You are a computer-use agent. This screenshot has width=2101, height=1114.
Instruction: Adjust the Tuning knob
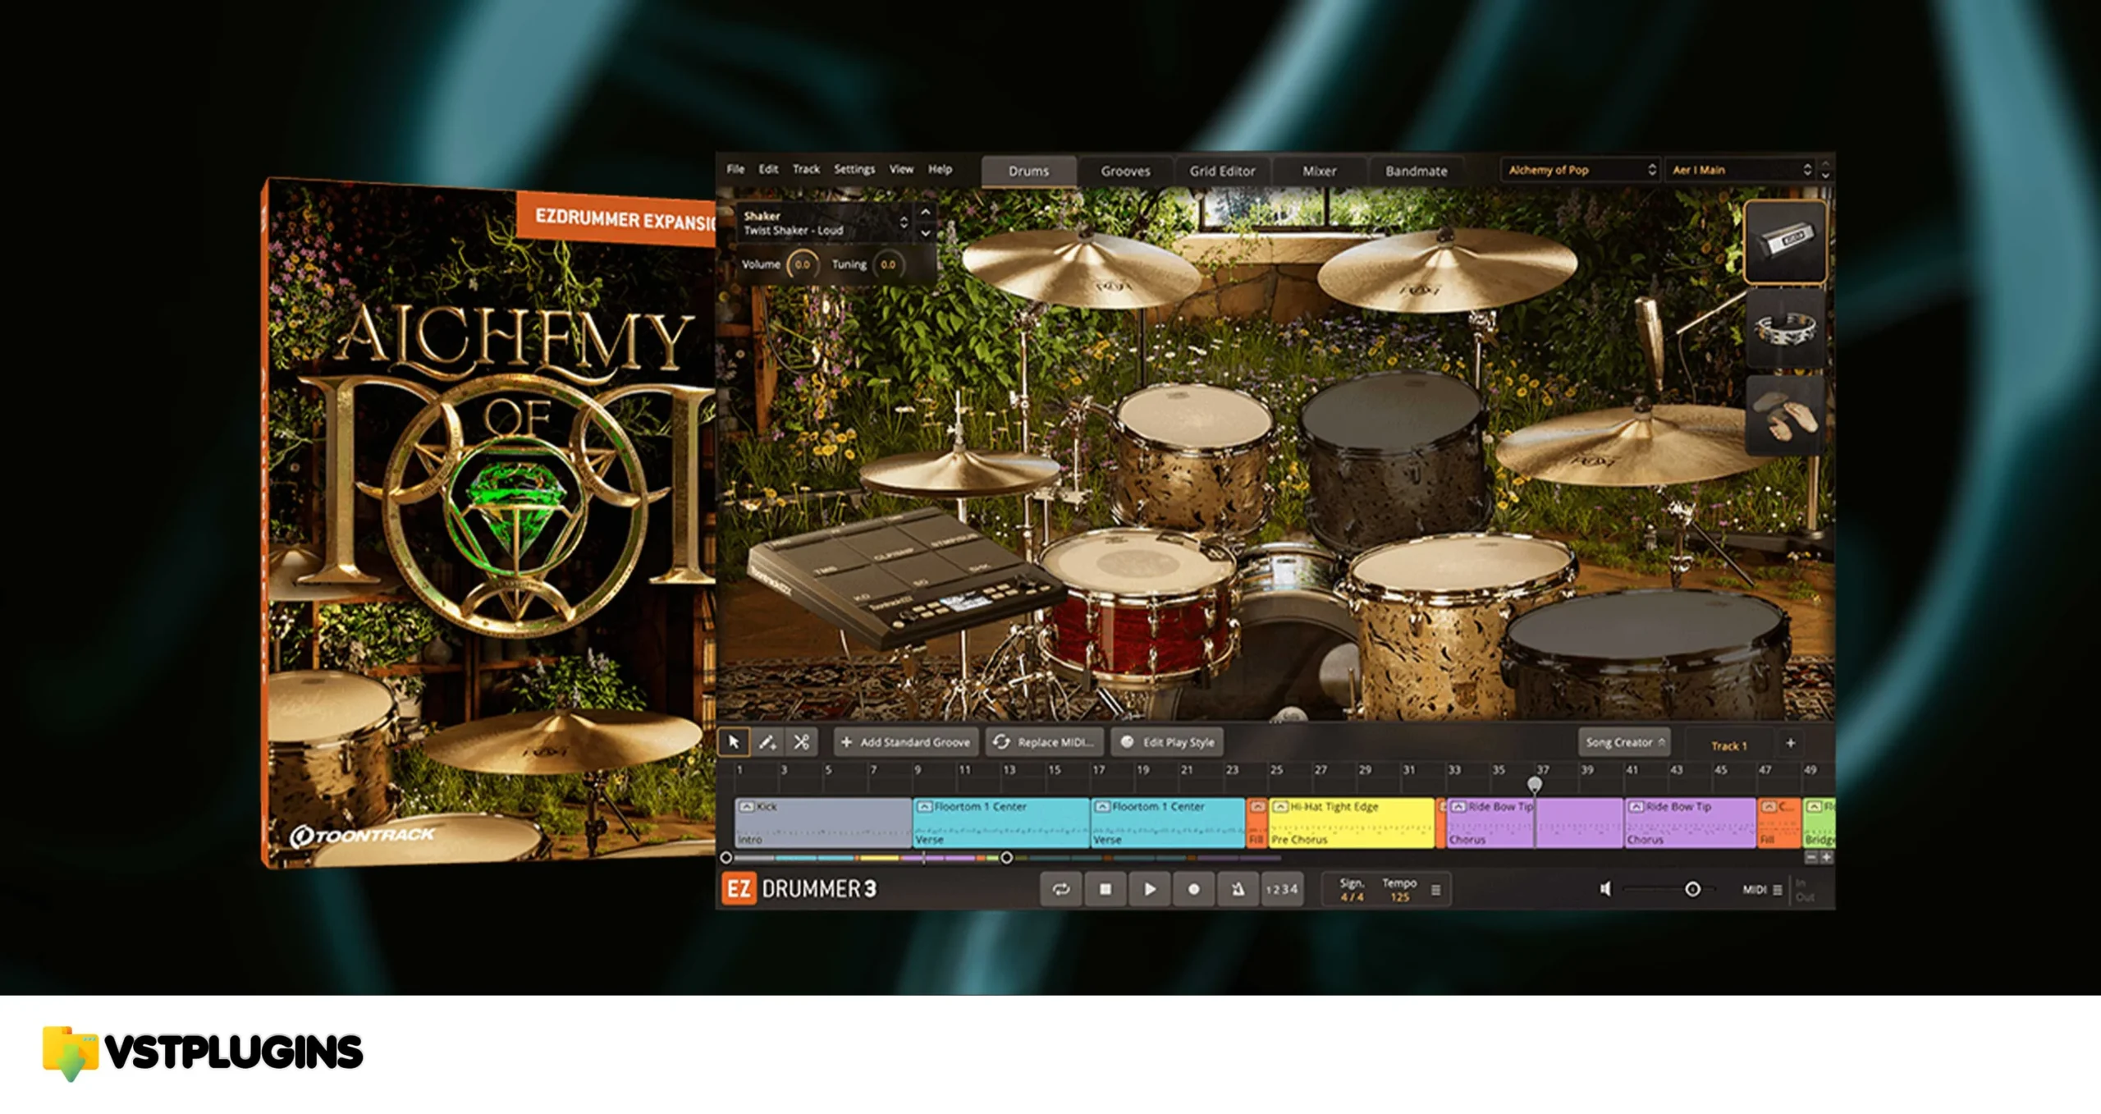(x=888, y=264)
